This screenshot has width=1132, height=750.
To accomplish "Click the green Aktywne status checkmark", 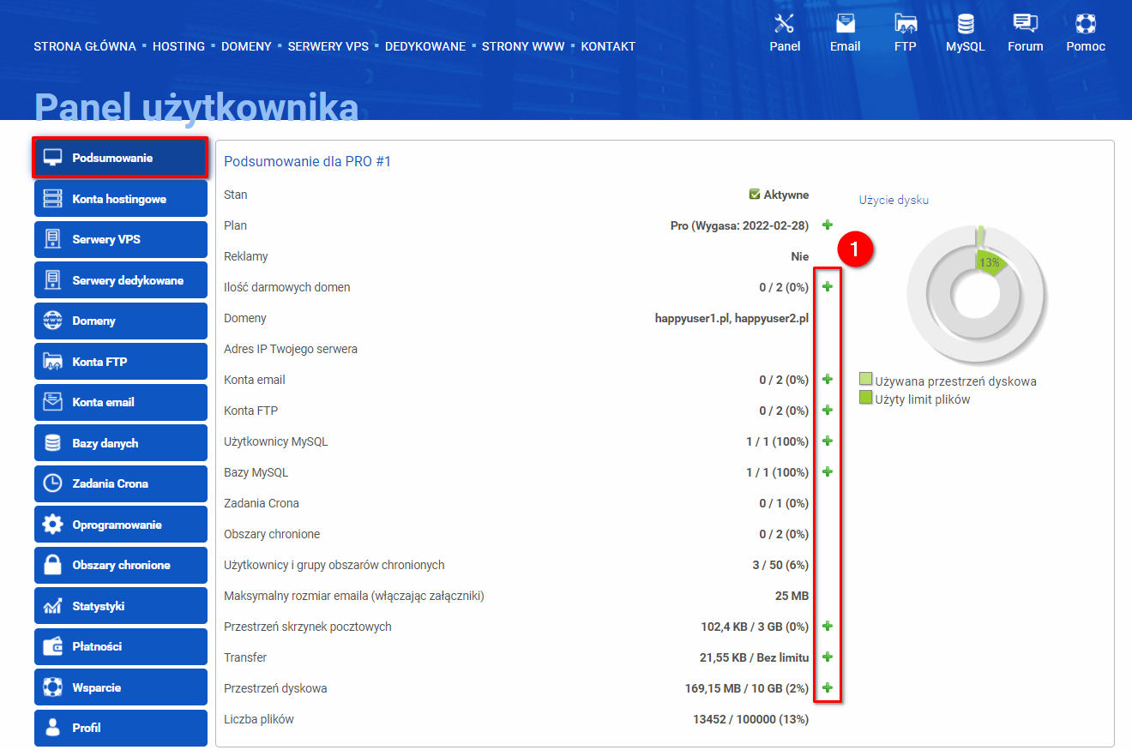I will pos(755,195).
